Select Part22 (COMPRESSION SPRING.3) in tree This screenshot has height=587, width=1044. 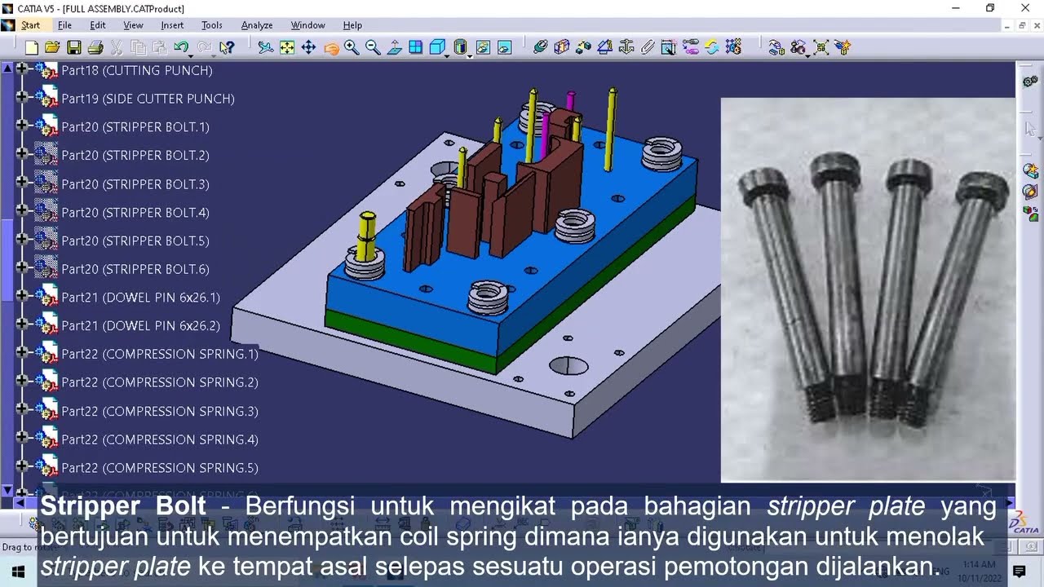[x=160, y=410]
